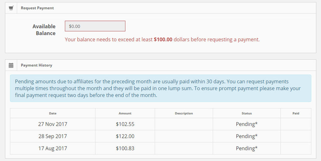Click the $102.55 amount cell

click(x=125, y=124)
